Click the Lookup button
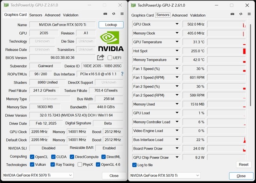 click(x=111, y=25)
